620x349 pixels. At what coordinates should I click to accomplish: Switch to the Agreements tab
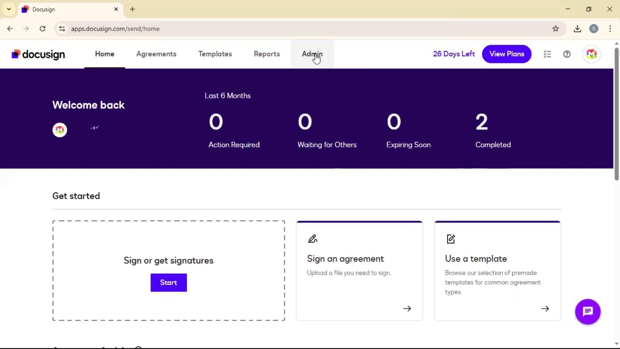click(x=156, y=54)
